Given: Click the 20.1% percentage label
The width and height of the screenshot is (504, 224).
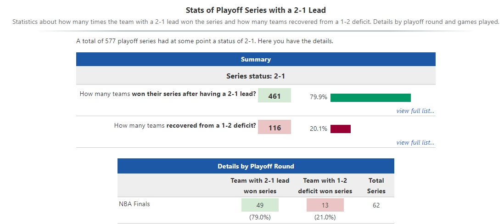Looking at the screenshot, I should (x=319, y=129).
